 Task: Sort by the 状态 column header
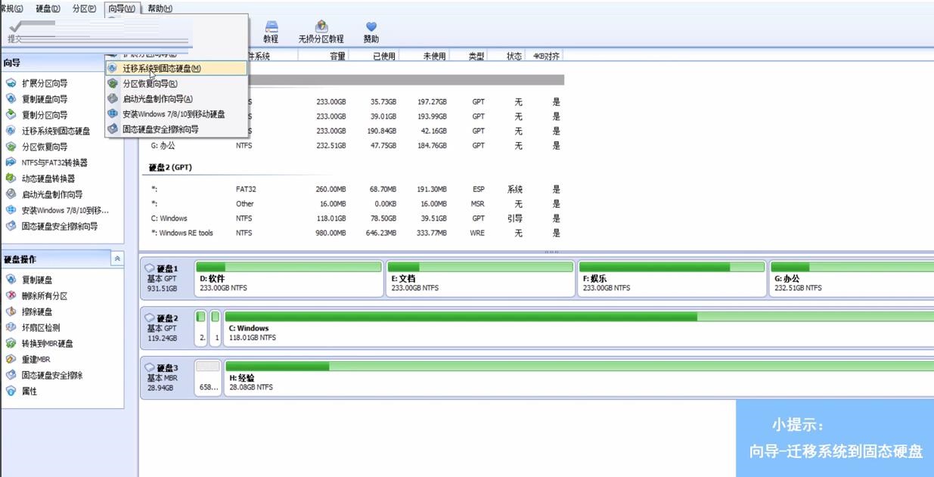(x=514, y=56)
